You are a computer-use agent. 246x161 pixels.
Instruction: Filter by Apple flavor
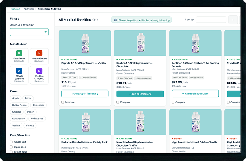coord(16,98)
